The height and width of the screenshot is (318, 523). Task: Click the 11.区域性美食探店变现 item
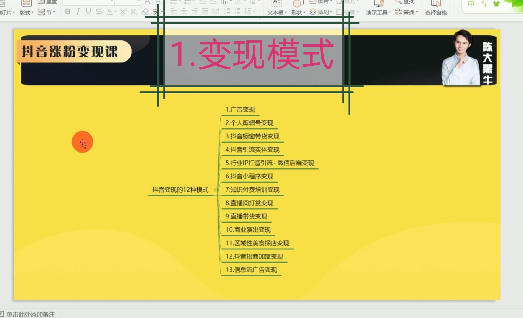tap(257, 243)
